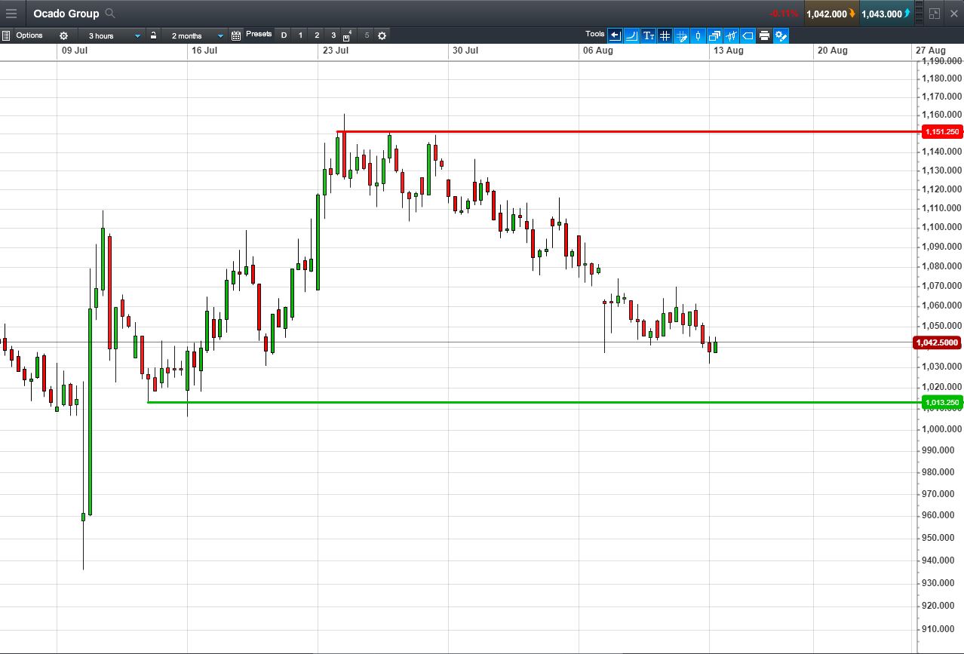This screenshot has width=964, height=654.
Task: Click the 1,000.000 price axis label
Action: pos(942,429)
